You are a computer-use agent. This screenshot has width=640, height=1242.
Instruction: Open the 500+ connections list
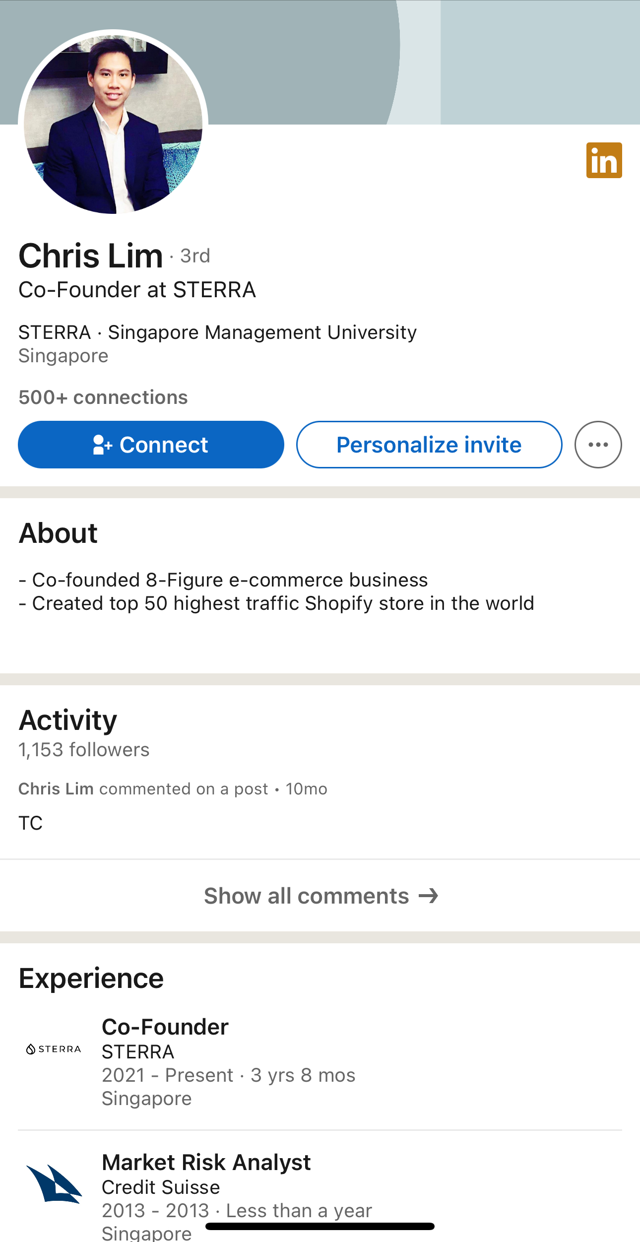click(x=103, y=397)
